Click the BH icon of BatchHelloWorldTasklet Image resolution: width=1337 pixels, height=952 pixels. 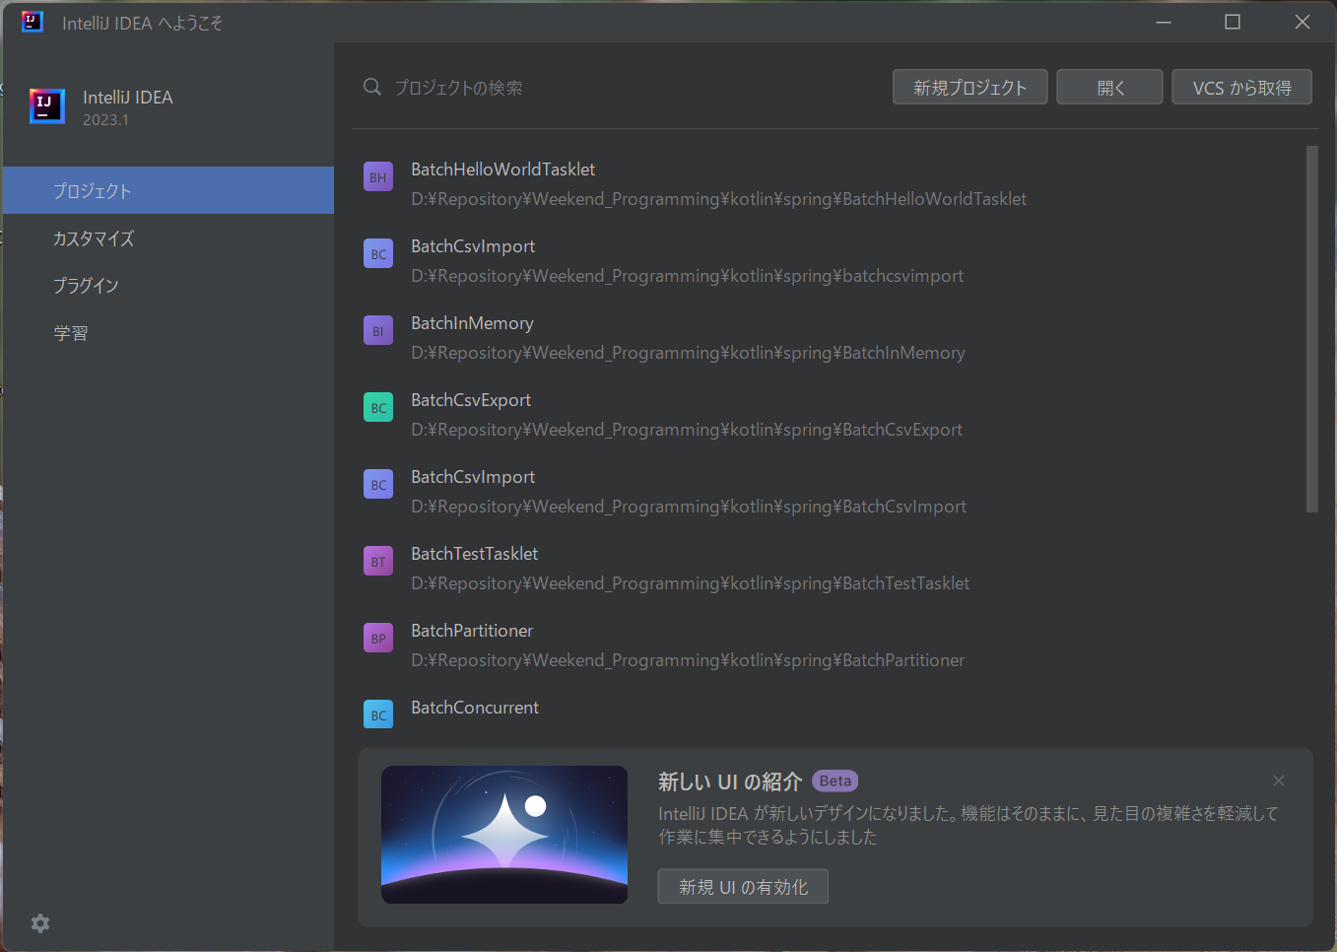coord(378,177)
